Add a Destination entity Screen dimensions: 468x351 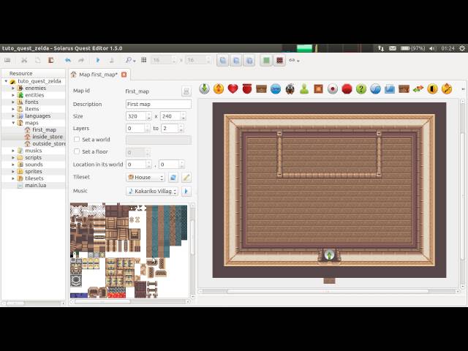click(x=204, y=88)
